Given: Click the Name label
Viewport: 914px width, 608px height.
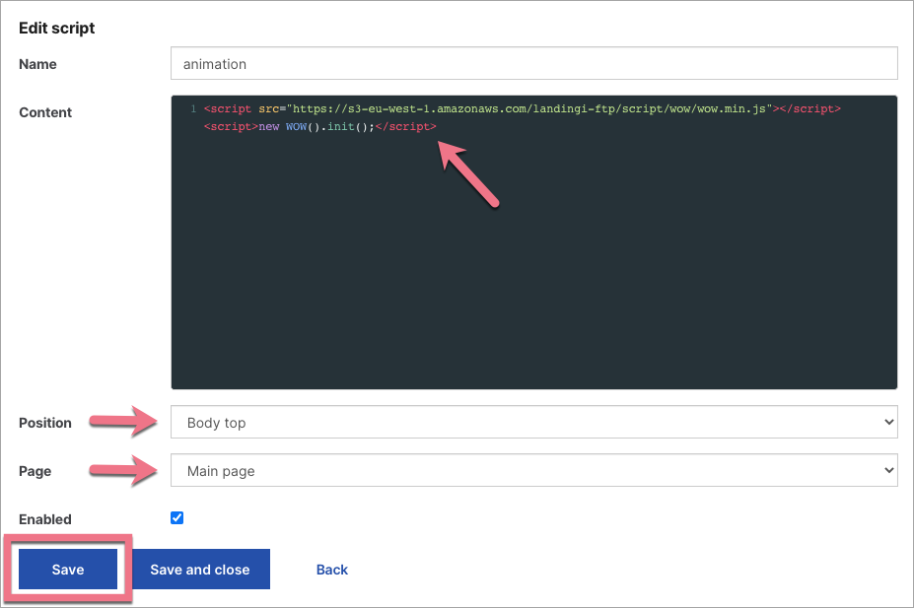Looking at the screenshot, I should (37, 63).
